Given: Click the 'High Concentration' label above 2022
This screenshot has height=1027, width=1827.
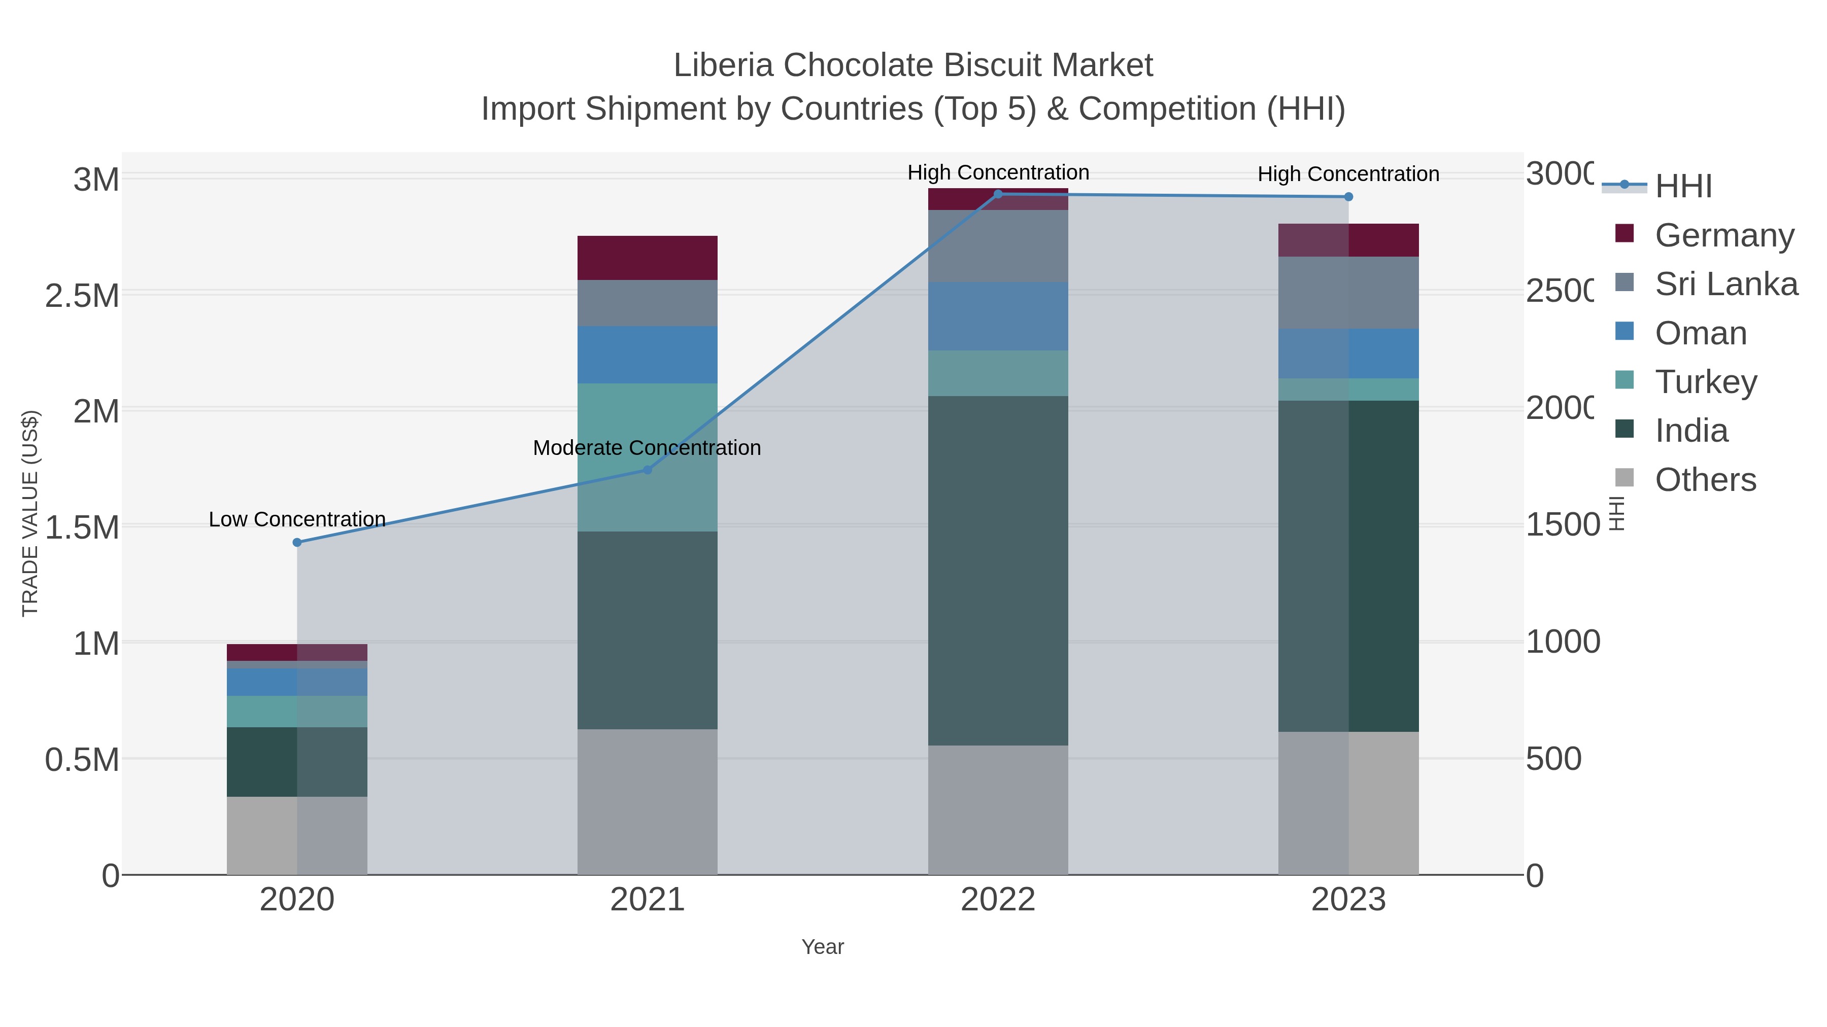Looking at the screenshot, I should point(998,172).
